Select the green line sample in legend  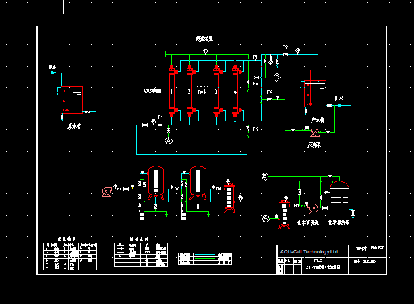[205, 258]
